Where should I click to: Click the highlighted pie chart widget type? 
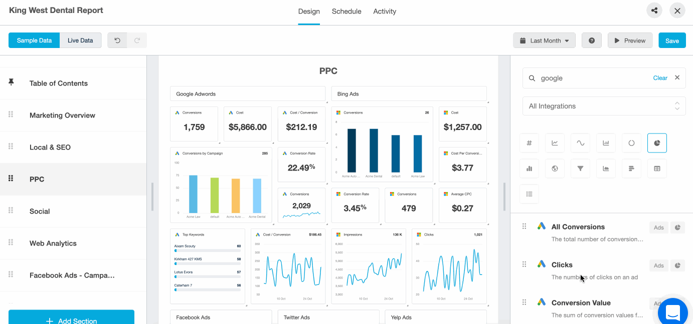(x=657, y=143)
